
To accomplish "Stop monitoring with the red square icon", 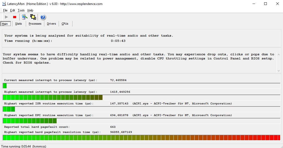I will coord(15,17).
